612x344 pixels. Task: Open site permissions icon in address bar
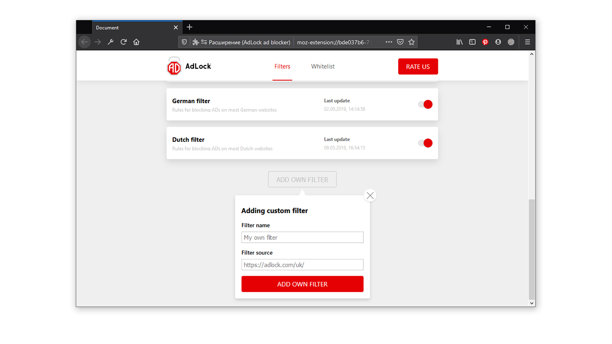[204, 42]
